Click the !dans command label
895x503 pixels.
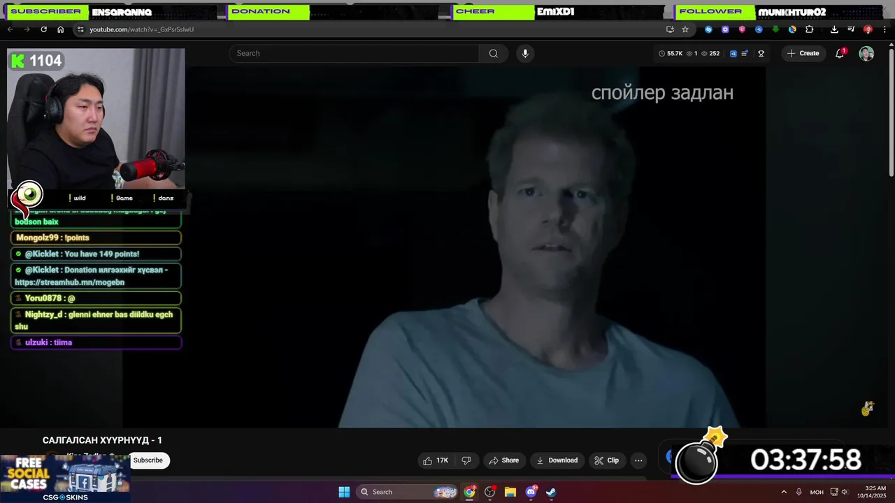(x=164, y=198)
